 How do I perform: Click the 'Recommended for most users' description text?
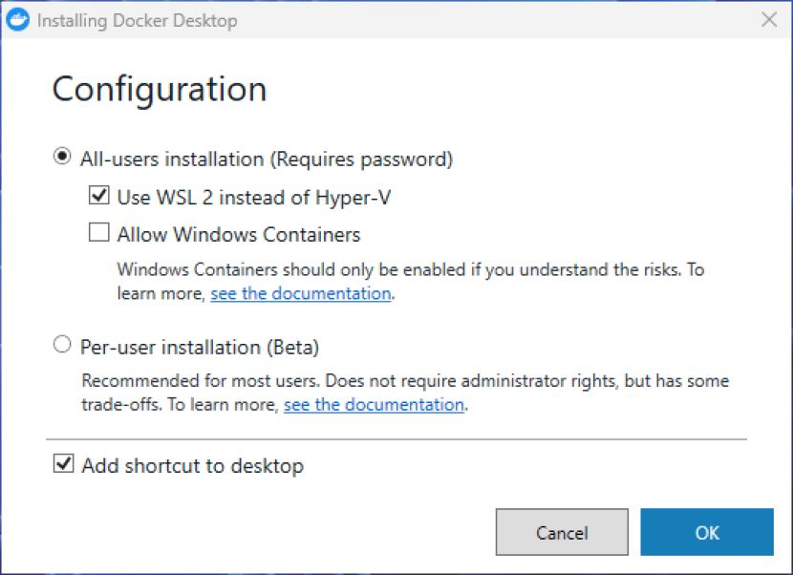click(x=405, y=393)
